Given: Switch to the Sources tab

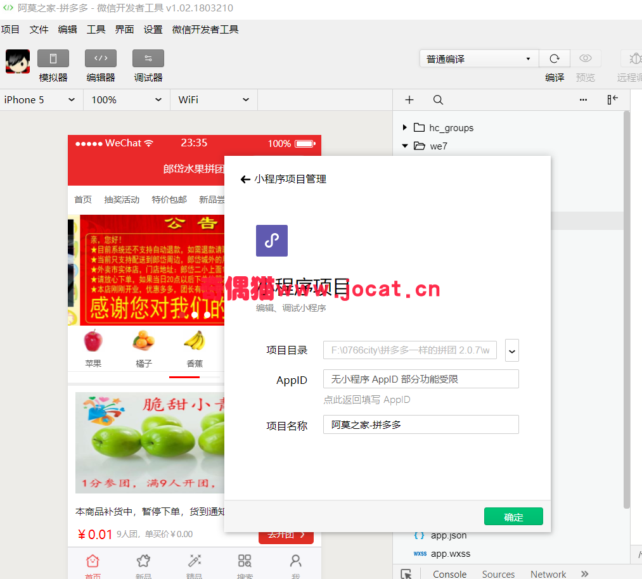Looking at the screenshot, I should tap(498, 574).
